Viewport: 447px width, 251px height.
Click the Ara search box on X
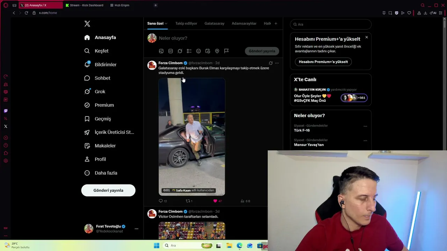331,24
